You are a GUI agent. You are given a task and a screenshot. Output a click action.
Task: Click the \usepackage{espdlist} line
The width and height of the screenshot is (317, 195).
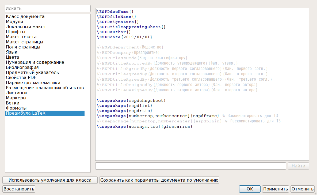[x=124, y=106]
